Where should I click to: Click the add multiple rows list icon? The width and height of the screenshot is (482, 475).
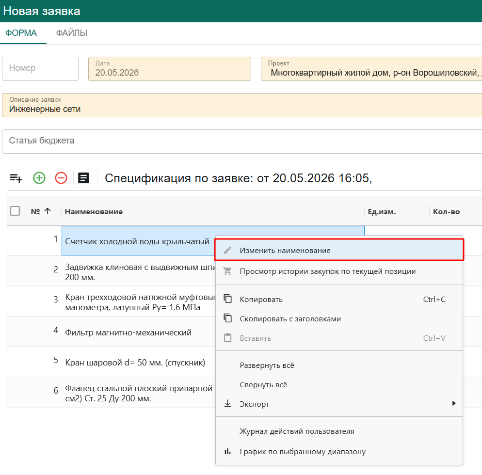point(16,178)
